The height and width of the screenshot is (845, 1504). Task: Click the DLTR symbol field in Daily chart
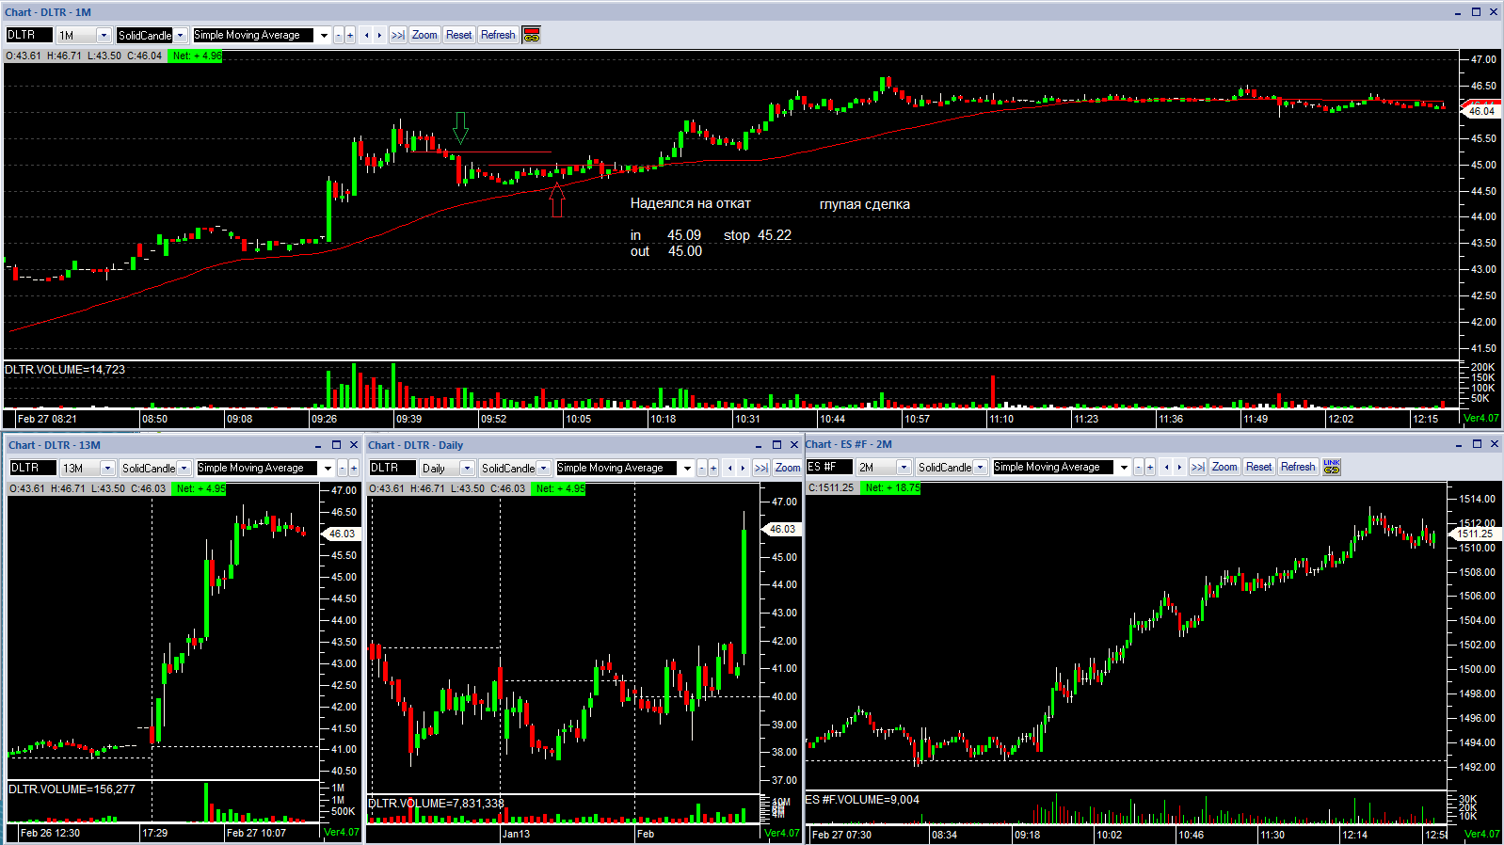tap(392, 468)
